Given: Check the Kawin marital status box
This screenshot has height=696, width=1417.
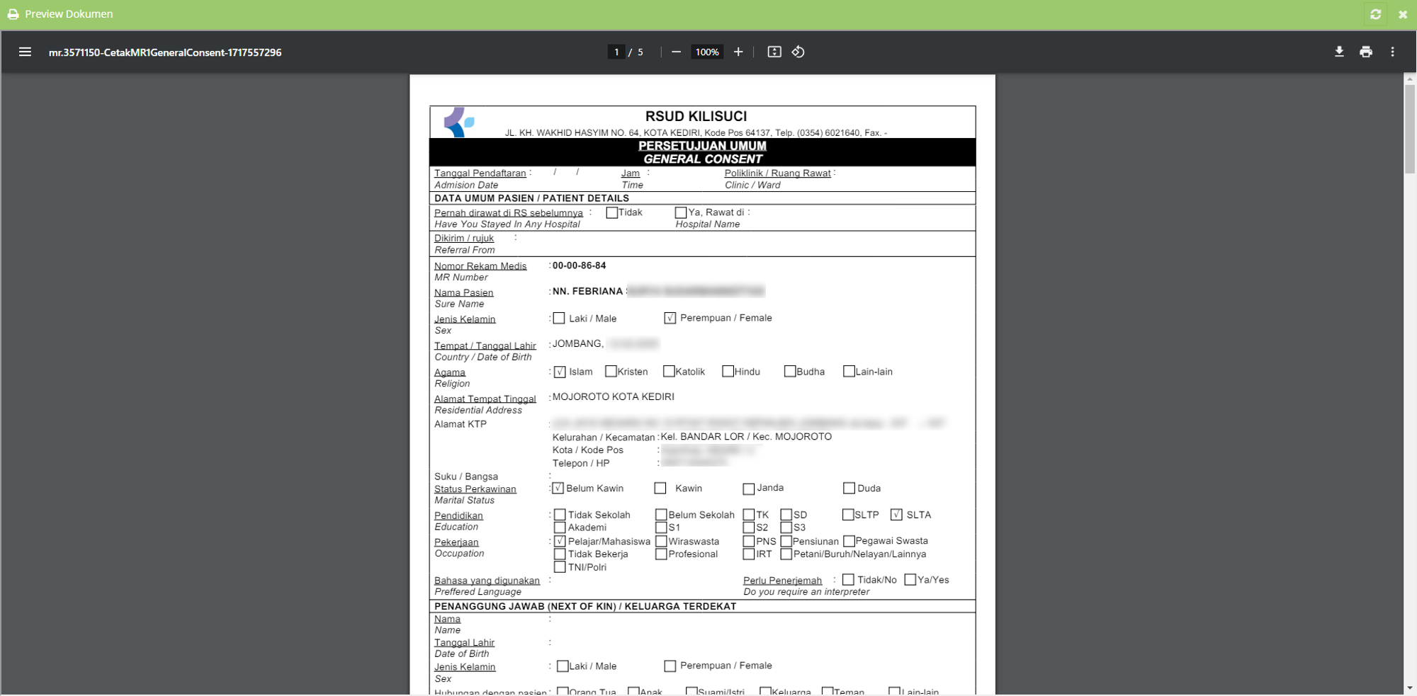Looking at the screenshot, I should click(x=660, y=489).
